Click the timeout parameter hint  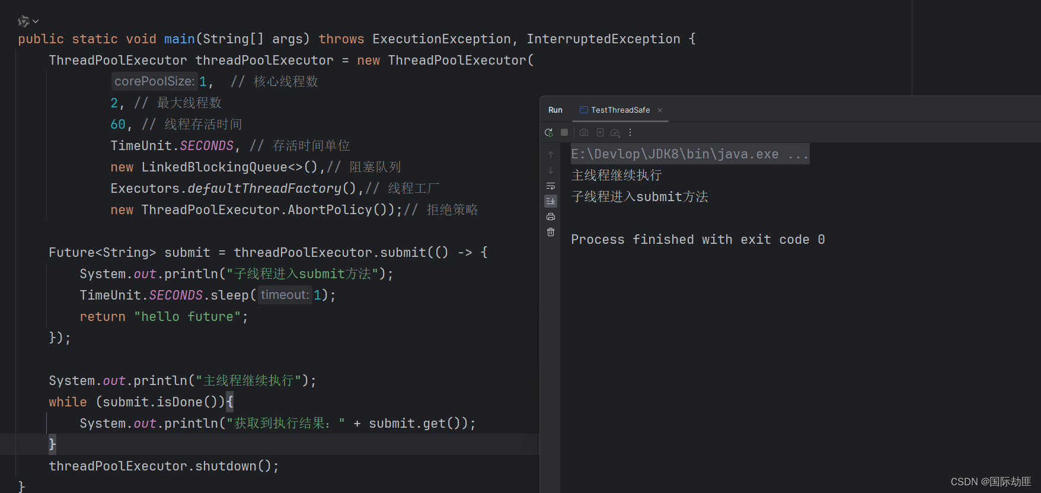click(x=285, y=295)
